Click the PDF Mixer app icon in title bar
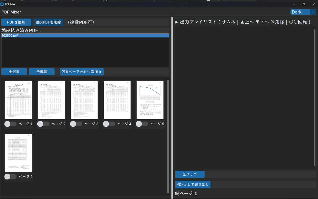 click(x=2, y=4)
